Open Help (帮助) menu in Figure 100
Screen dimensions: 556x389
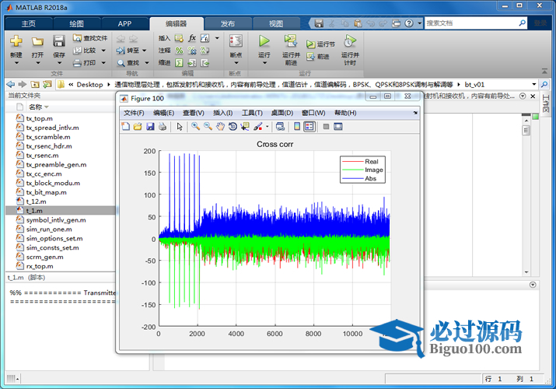(345, 113)
